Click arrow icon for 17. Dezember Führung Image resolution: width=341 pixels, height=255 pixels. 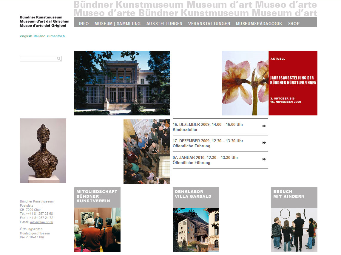pyautogui.click(x=264, y=143)
